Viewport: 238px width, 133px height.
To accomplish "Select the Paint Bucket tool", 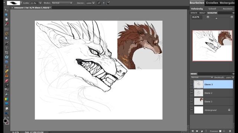I will [6, 95].
